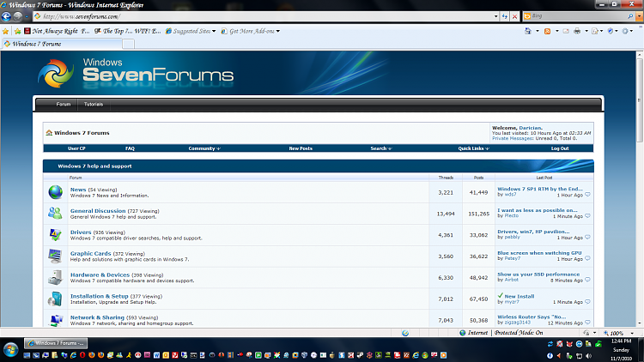The height and width of the screenshot is (362, 644).
Task: Go to last post icon in Drivers row
Action: click(587, 238)
